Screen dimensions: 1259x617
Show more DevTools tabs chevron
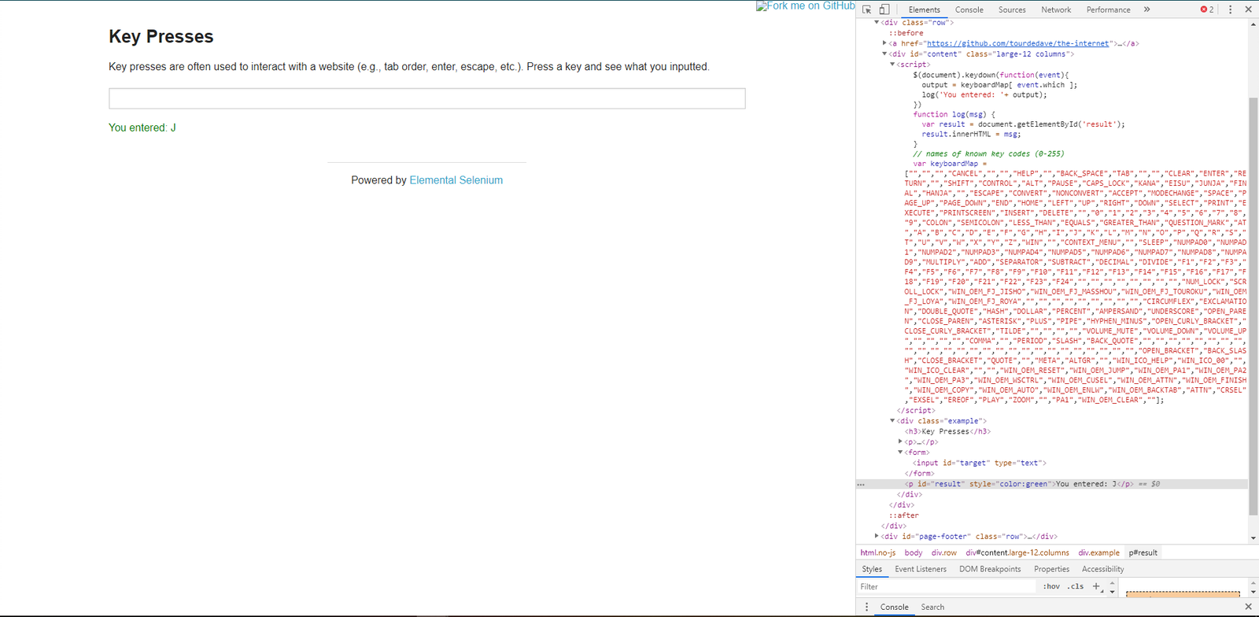pos(1146,9)
